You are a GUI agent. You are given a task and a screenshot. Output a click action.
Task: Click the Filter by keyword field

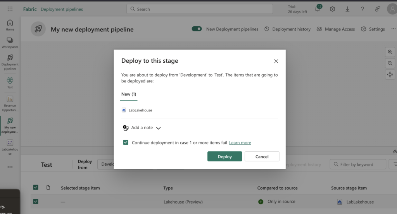coord(358,164)
